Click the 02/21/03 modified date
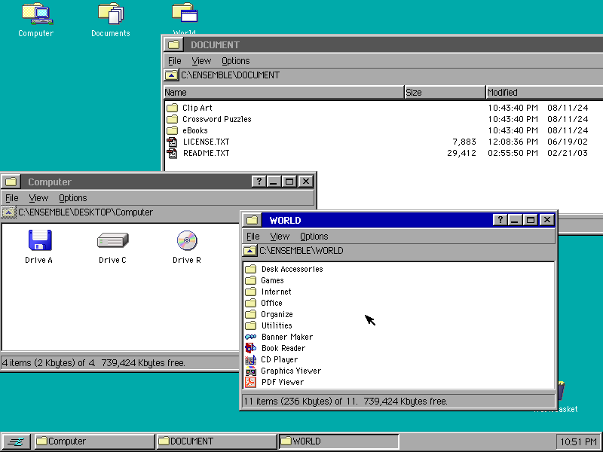The width and height of the screenshot is (603, 452). 568,153
